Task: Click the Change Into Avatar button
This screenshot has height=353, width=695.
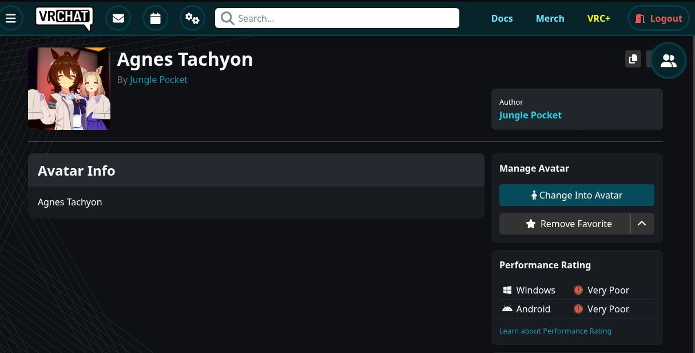Action: pos(577,195)
